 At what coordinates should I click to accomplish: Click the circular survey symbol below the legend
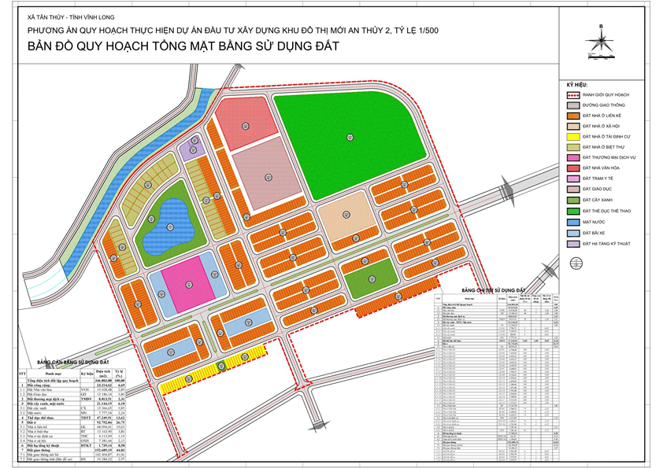point(576,262)
